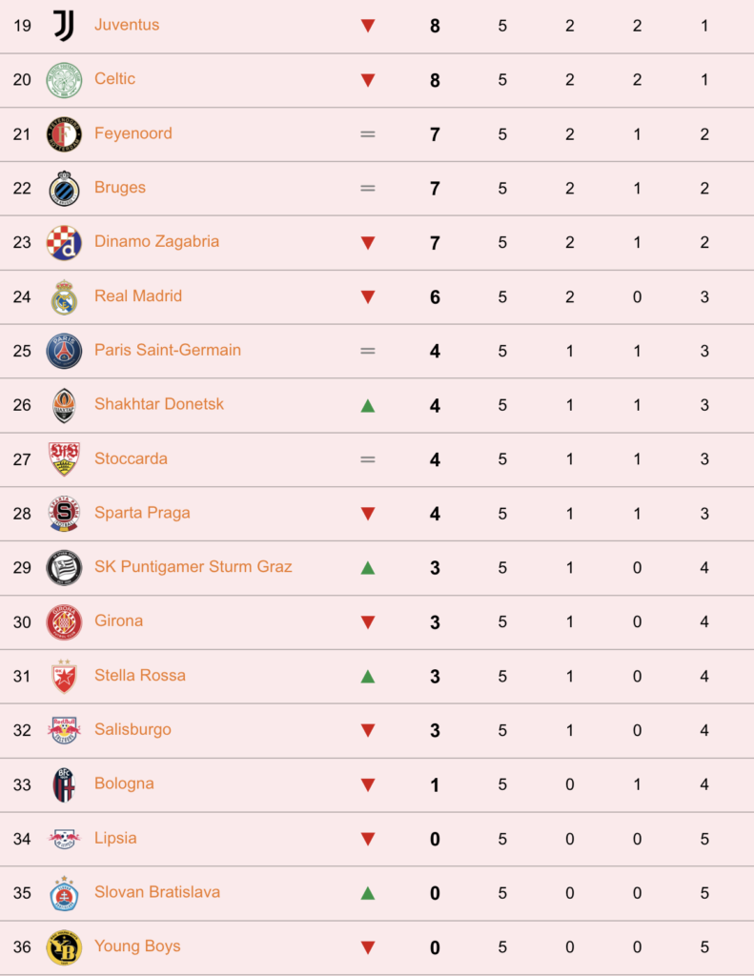Screen dimensions: 754x976
Task: Open SK Puntigamer Sturm Graz link
Action: pos(193,566)
